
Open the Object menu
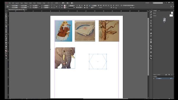[26, 3]
